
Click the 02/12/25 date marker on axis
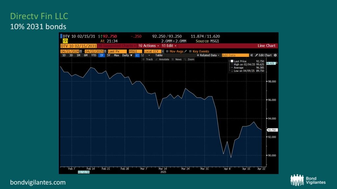click(x=84, y=172)
